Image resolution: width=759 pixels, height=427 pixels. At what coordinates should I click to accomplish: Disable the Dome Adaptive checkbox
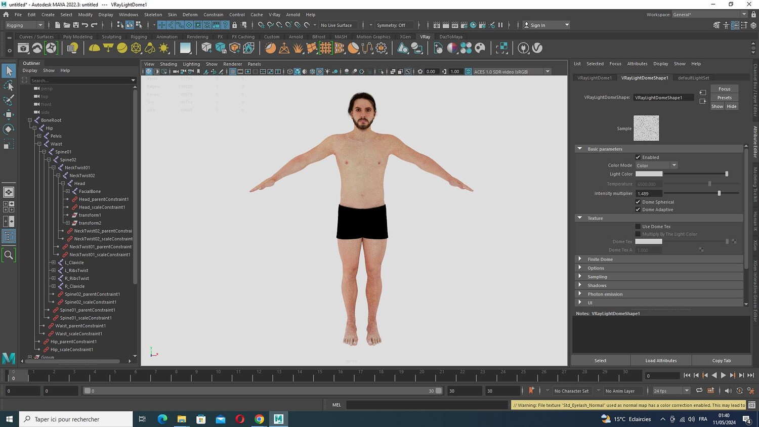coord(638,209)
